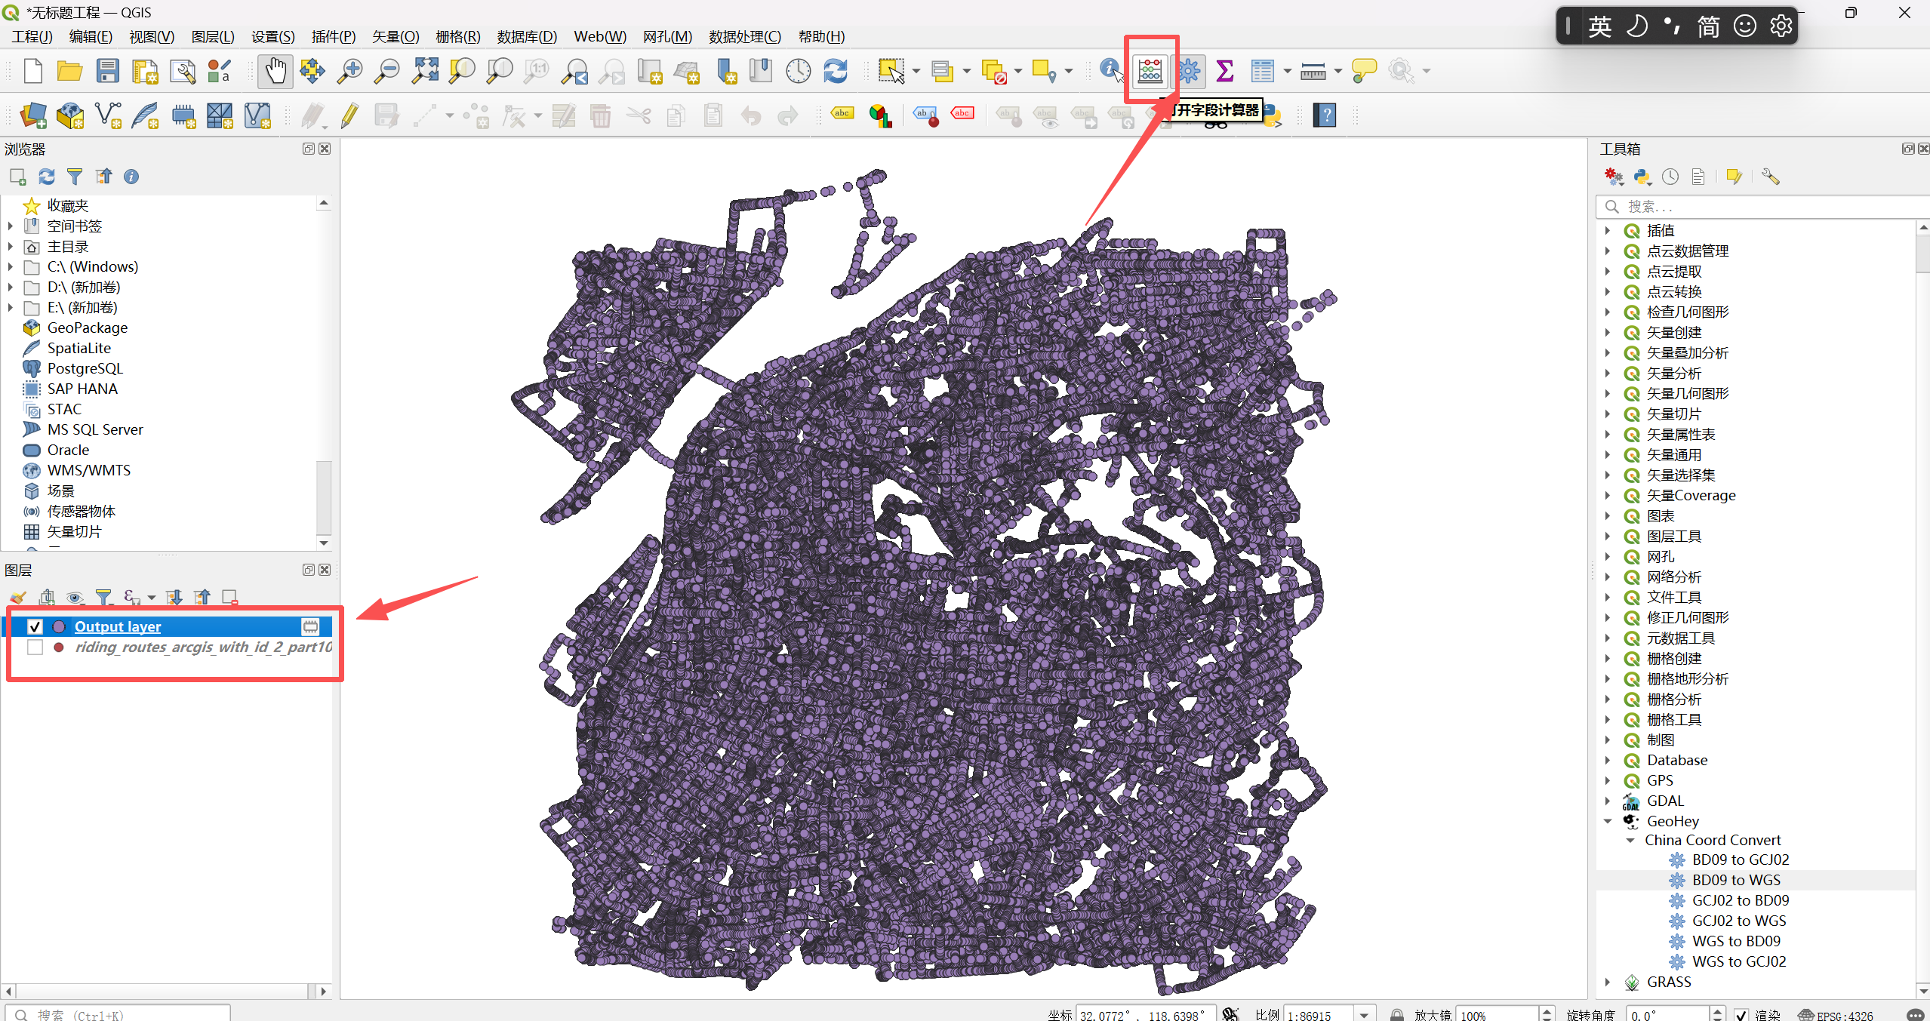Select the Pan Map hand tool
This screenshot has width=1930, height=1021.
(x=275, y=72)
